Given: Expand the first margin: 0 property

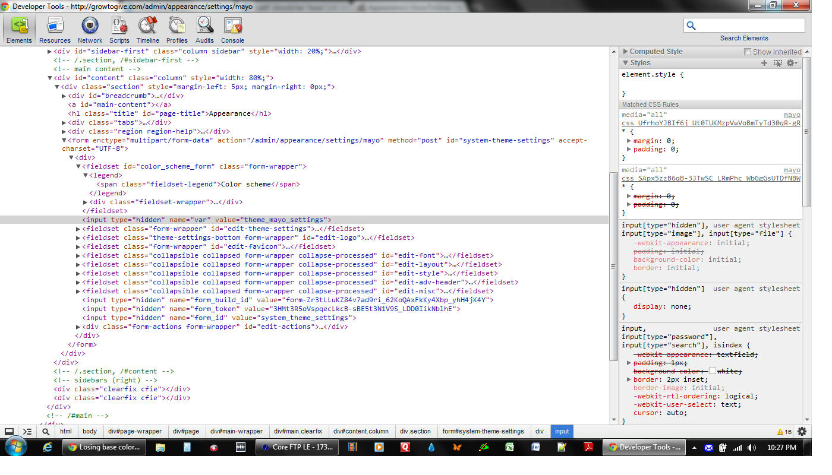Looking at the screenshot, I should tap(629, 141).
